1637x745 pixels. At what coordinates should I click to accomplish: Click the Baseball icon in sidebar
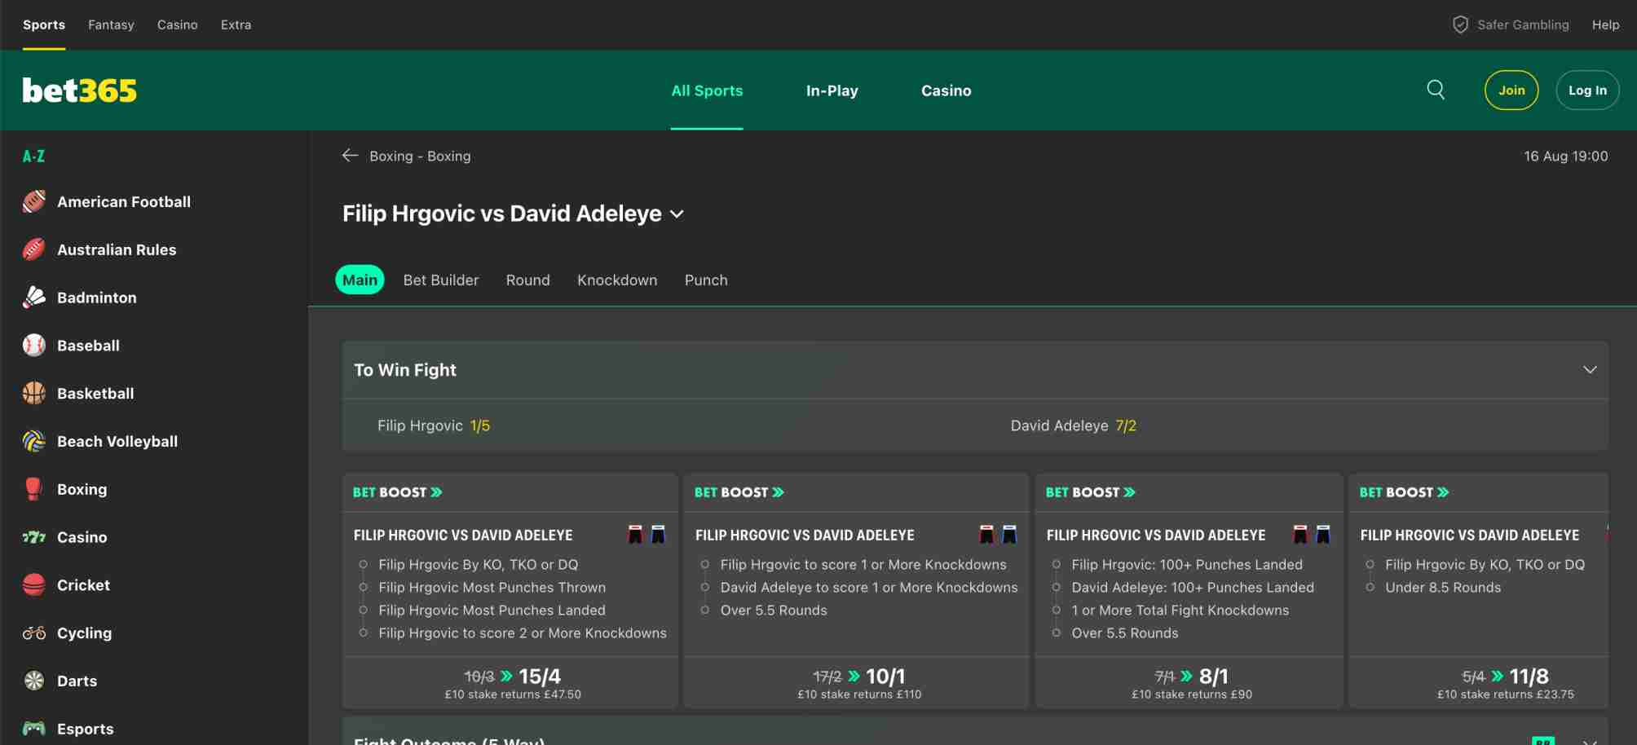point(34,346)
